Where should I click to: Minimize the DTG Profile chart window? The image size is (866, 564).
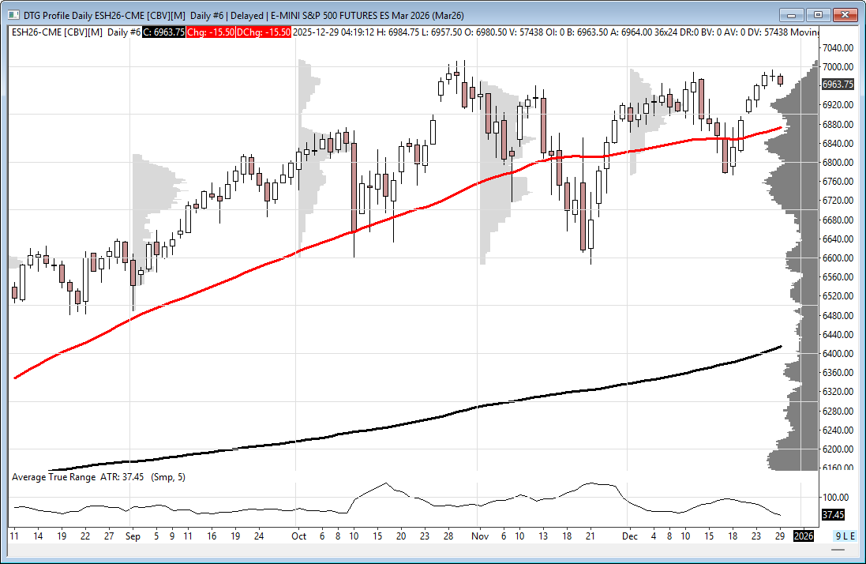click(x=792, y=14)
